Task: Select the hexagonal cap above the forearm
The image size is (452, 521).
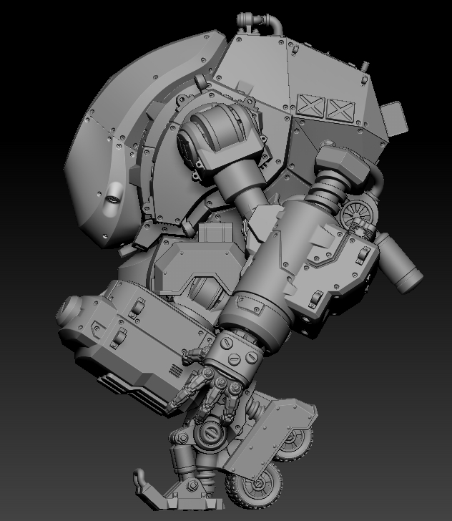Action: (338, 161)
